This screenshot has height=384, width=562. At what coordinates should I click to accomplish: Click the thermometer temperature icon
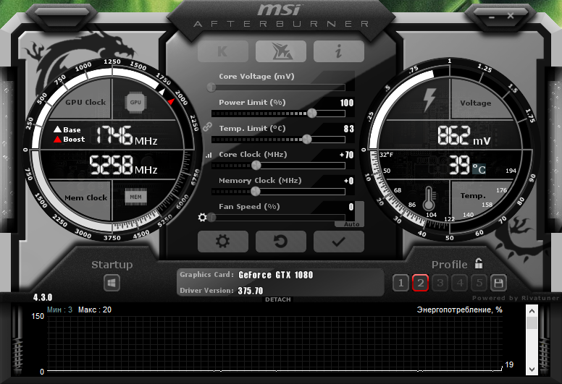[429, 198]
